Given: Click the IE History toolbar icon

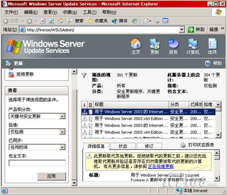Looking at the screenshot, I should [135, 21].
